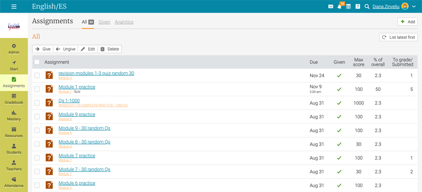The width and height of the screenshot is (422, 192).
Task: Click the English school logo
Action: [14, 26]
